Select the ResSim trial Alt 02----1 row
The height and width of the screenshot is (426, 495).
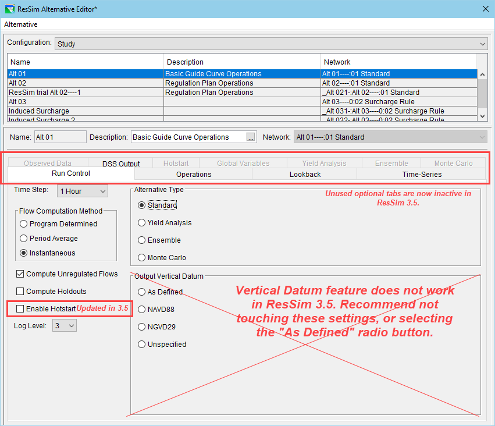point(242,92)
